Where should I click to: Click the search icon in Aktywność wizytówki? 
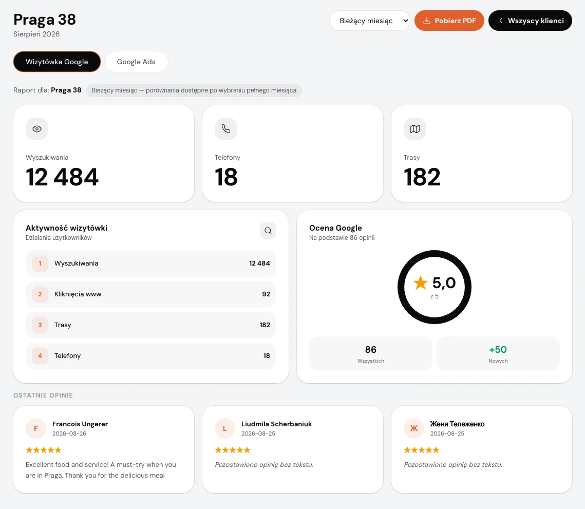tap(268, 231)
